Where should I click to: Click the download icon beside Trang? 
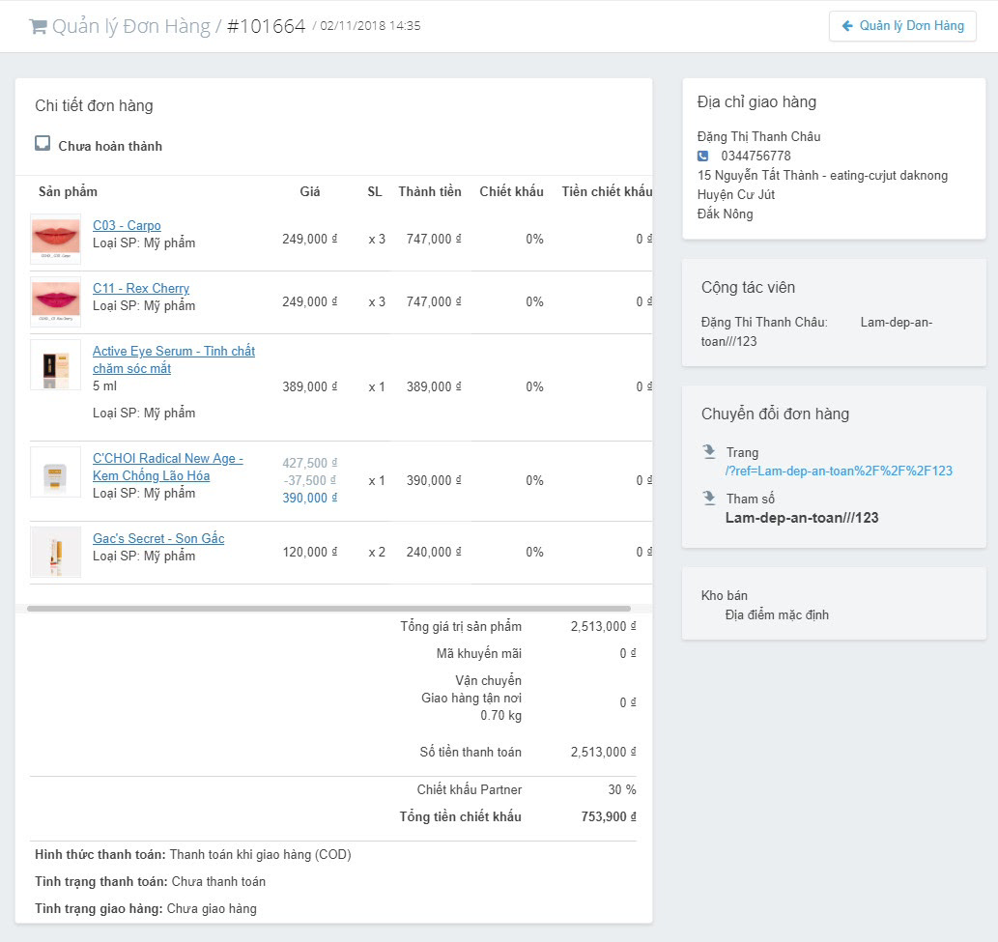(x=709, y=451)
